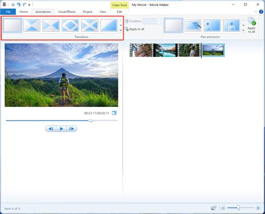Switch to the Home tab
This screenshot has width=265, height=214.
[x=23, y=12]
